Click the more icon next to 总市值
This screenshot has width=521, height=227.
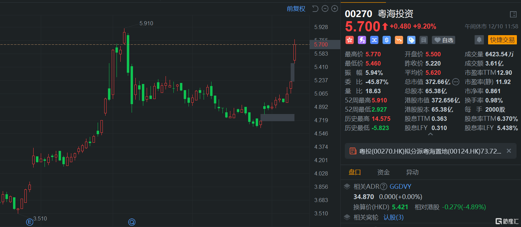pos(456,82)
